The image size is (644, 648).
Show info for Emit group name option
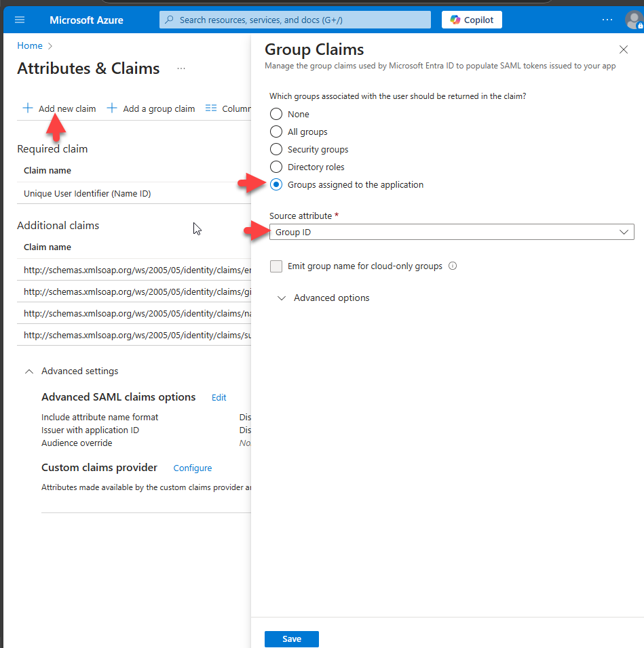pyautogui.click(x=453, y=266)
